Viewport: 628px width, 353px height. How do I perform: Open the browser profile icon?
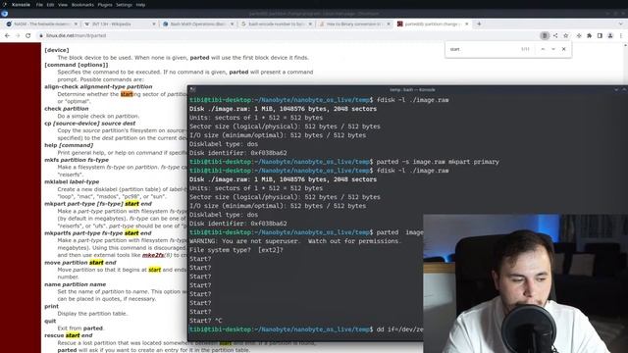[610, 35]
